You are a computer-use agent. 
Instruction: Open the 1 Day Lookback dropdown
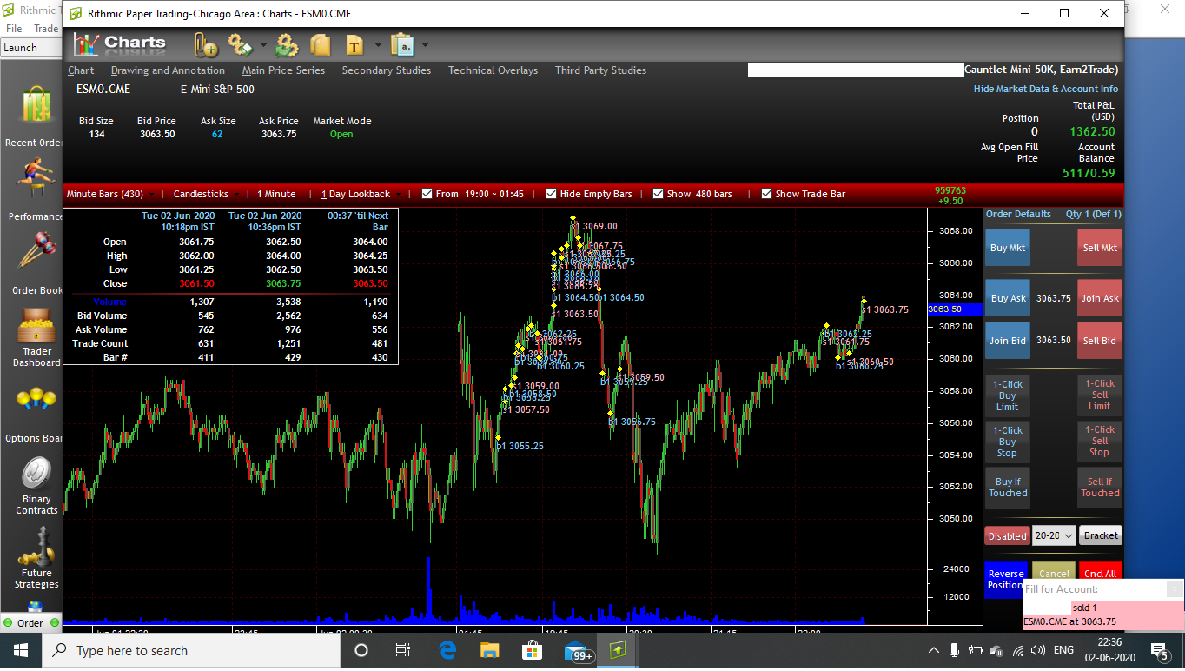click(x=361, y=194)
